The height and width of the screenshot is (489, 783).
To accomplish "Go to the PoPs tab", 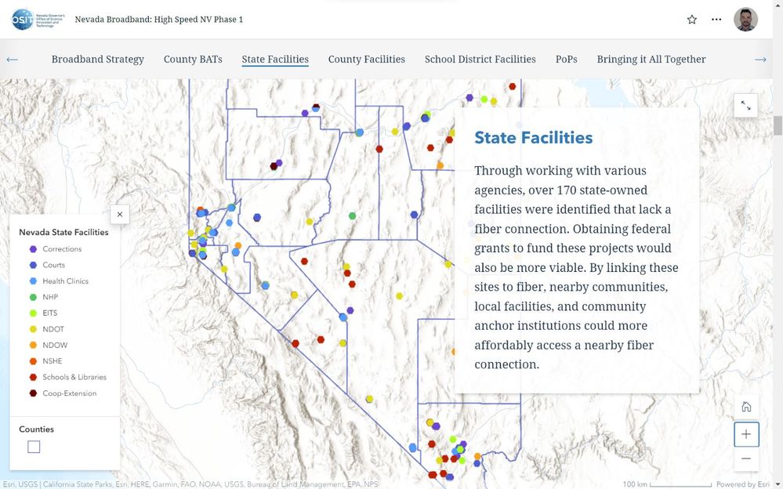I will click(x=566, y=60).
